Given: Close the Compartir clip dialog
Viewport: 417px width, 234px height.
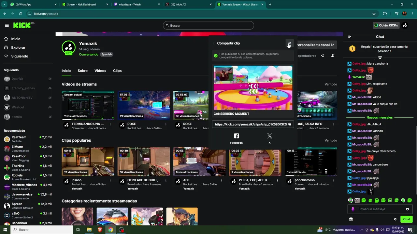Looking at the screenshot, I should 289,43.
